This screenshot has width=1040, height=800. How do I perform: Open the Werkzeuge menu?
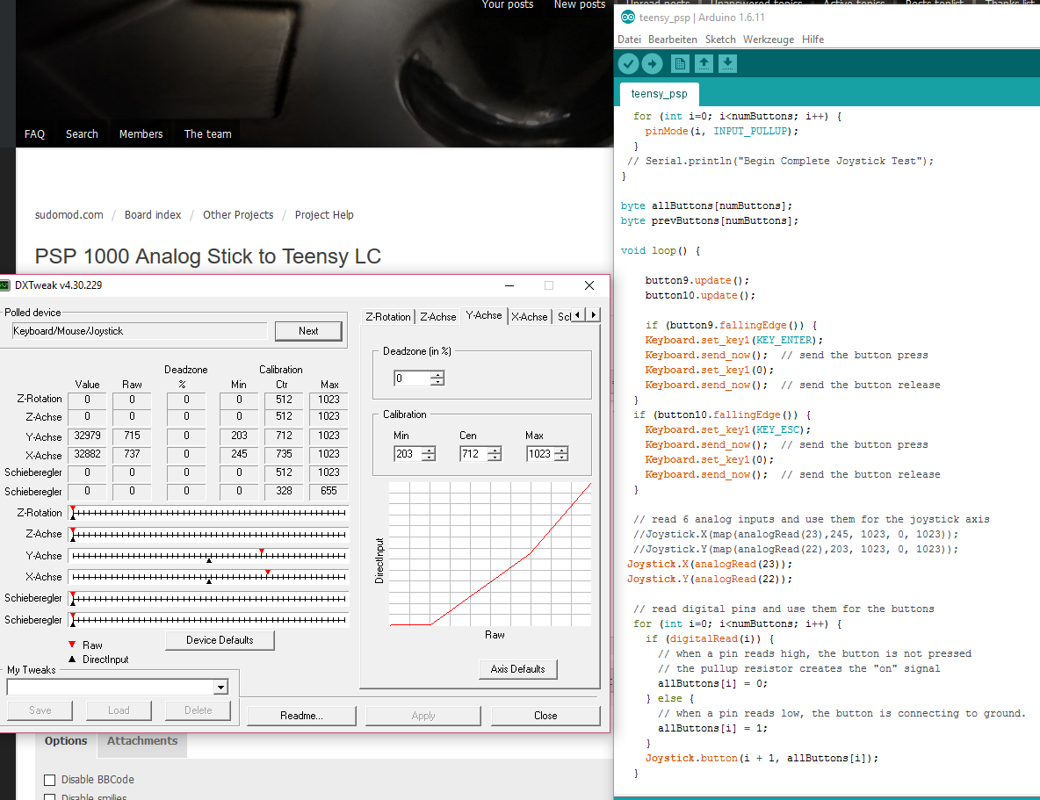point(768,40)
